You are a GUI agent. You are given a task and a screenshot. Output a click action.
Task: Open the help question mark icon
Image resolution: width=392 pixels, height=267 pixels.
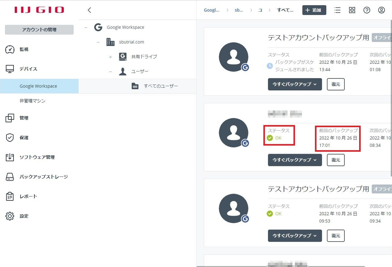[367, 10]
